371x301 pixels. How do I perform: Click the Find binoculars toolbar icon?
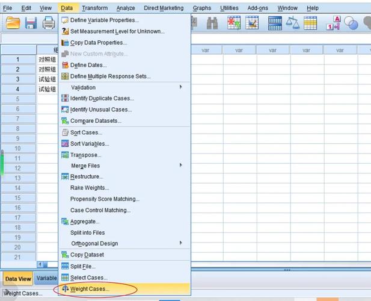pos(212,23)
